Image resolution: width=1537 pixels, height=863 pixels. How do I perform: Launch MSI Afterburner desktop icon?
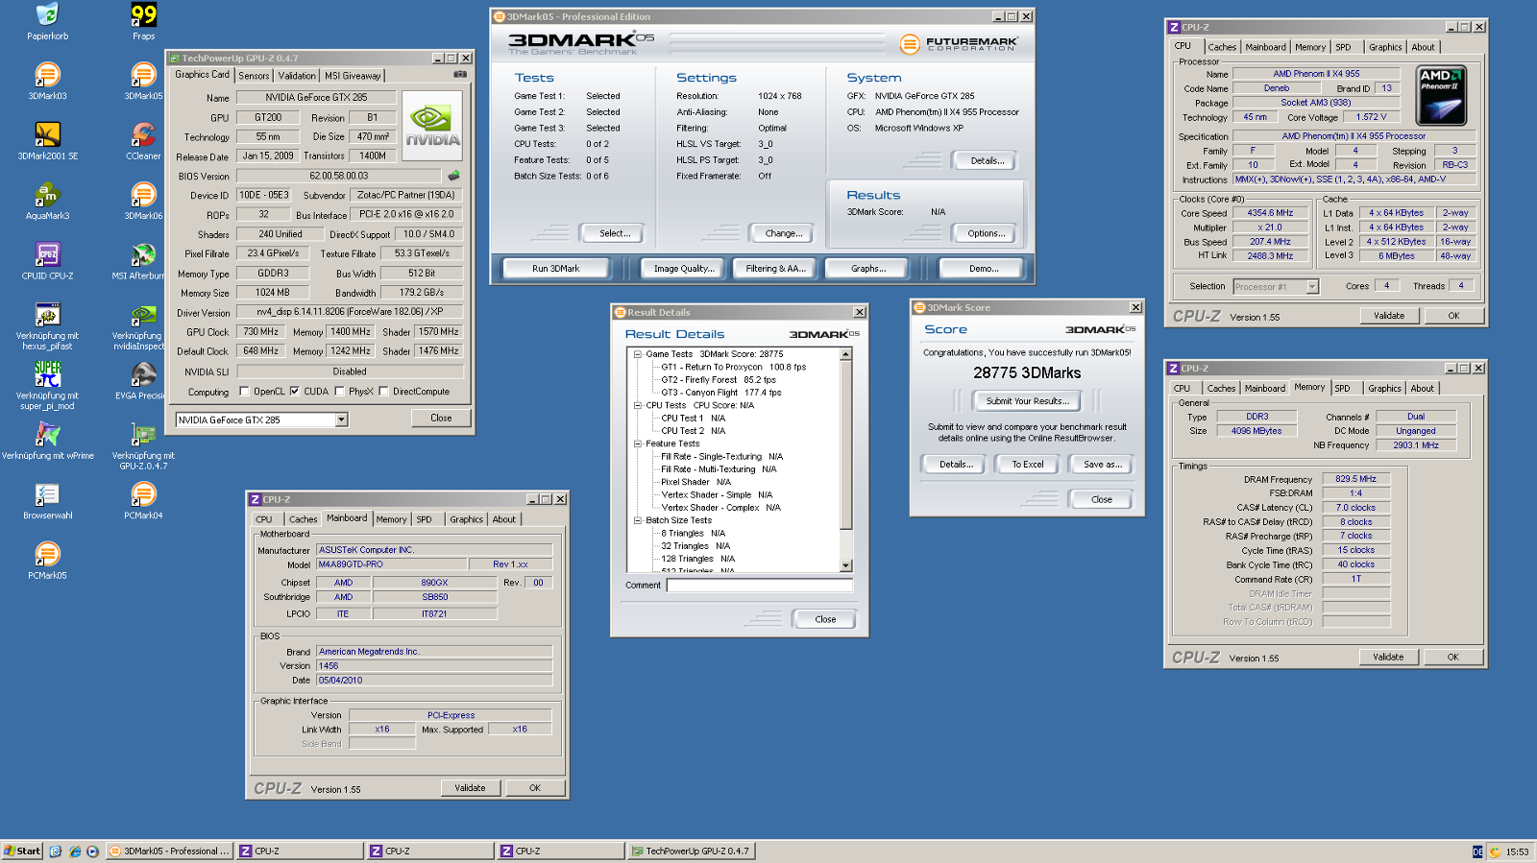click(143, 254)
